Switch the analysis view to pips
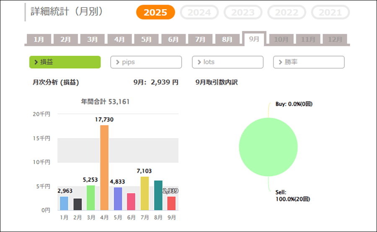The width and height of the screenshot is (377, 232). [146, 62]
